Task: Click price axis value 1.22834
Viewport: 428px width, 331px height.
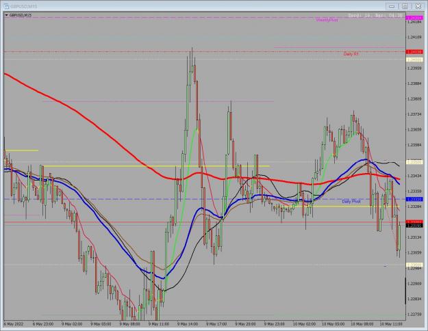Action: coord(414,299)
